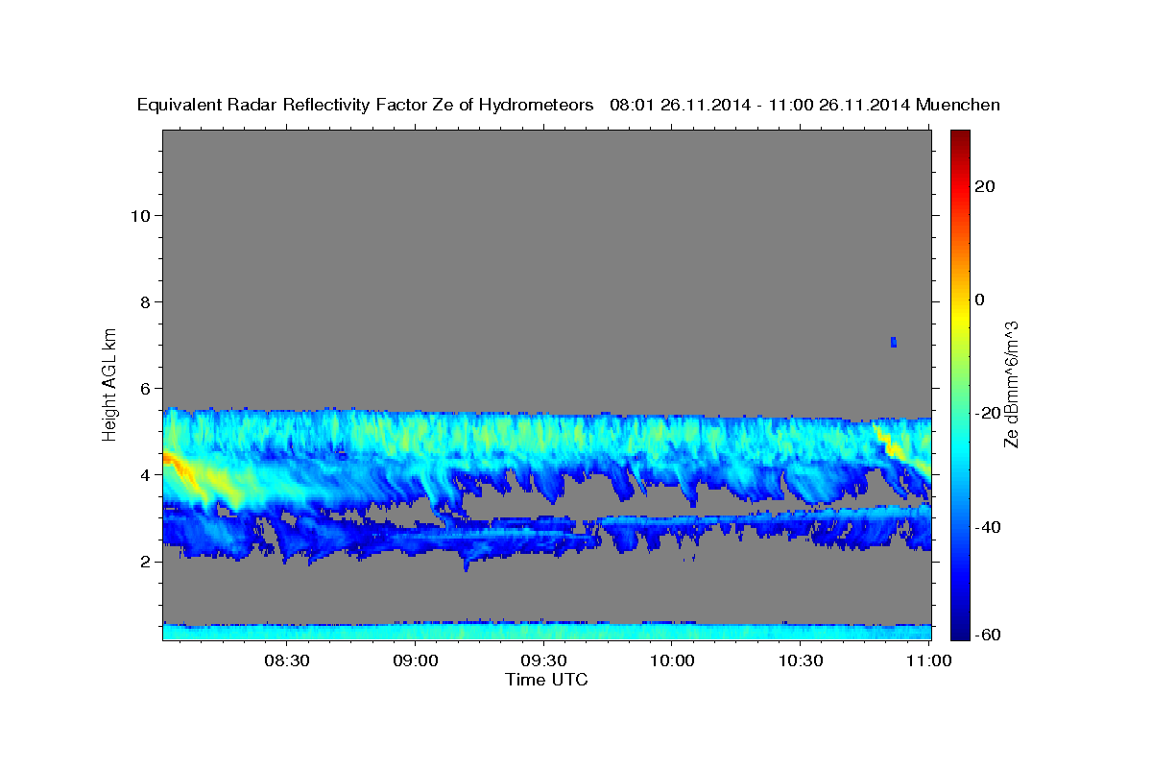Viewport: 1152px width, 768px height.
Task: Click the 08:30 time tick label
Action: click(287, 661)
